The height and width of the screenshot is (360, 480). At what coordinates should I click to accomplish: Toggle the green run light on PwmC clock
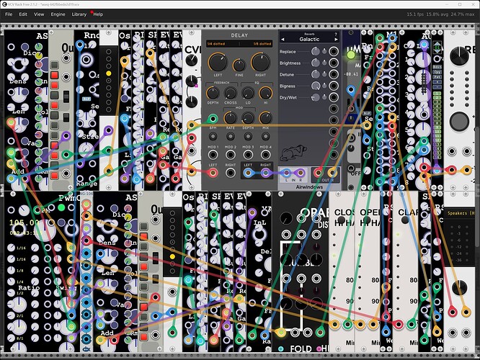[x=61, y=207]
